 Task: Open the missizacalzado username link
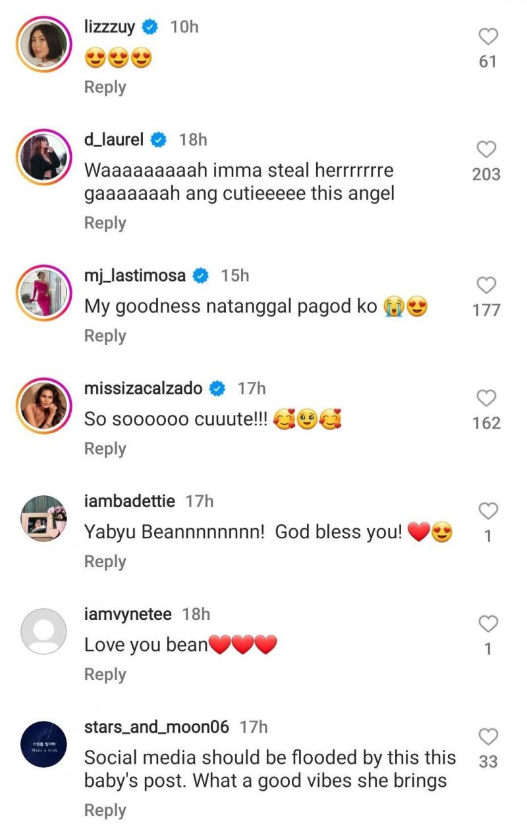[x=143, y=388]
